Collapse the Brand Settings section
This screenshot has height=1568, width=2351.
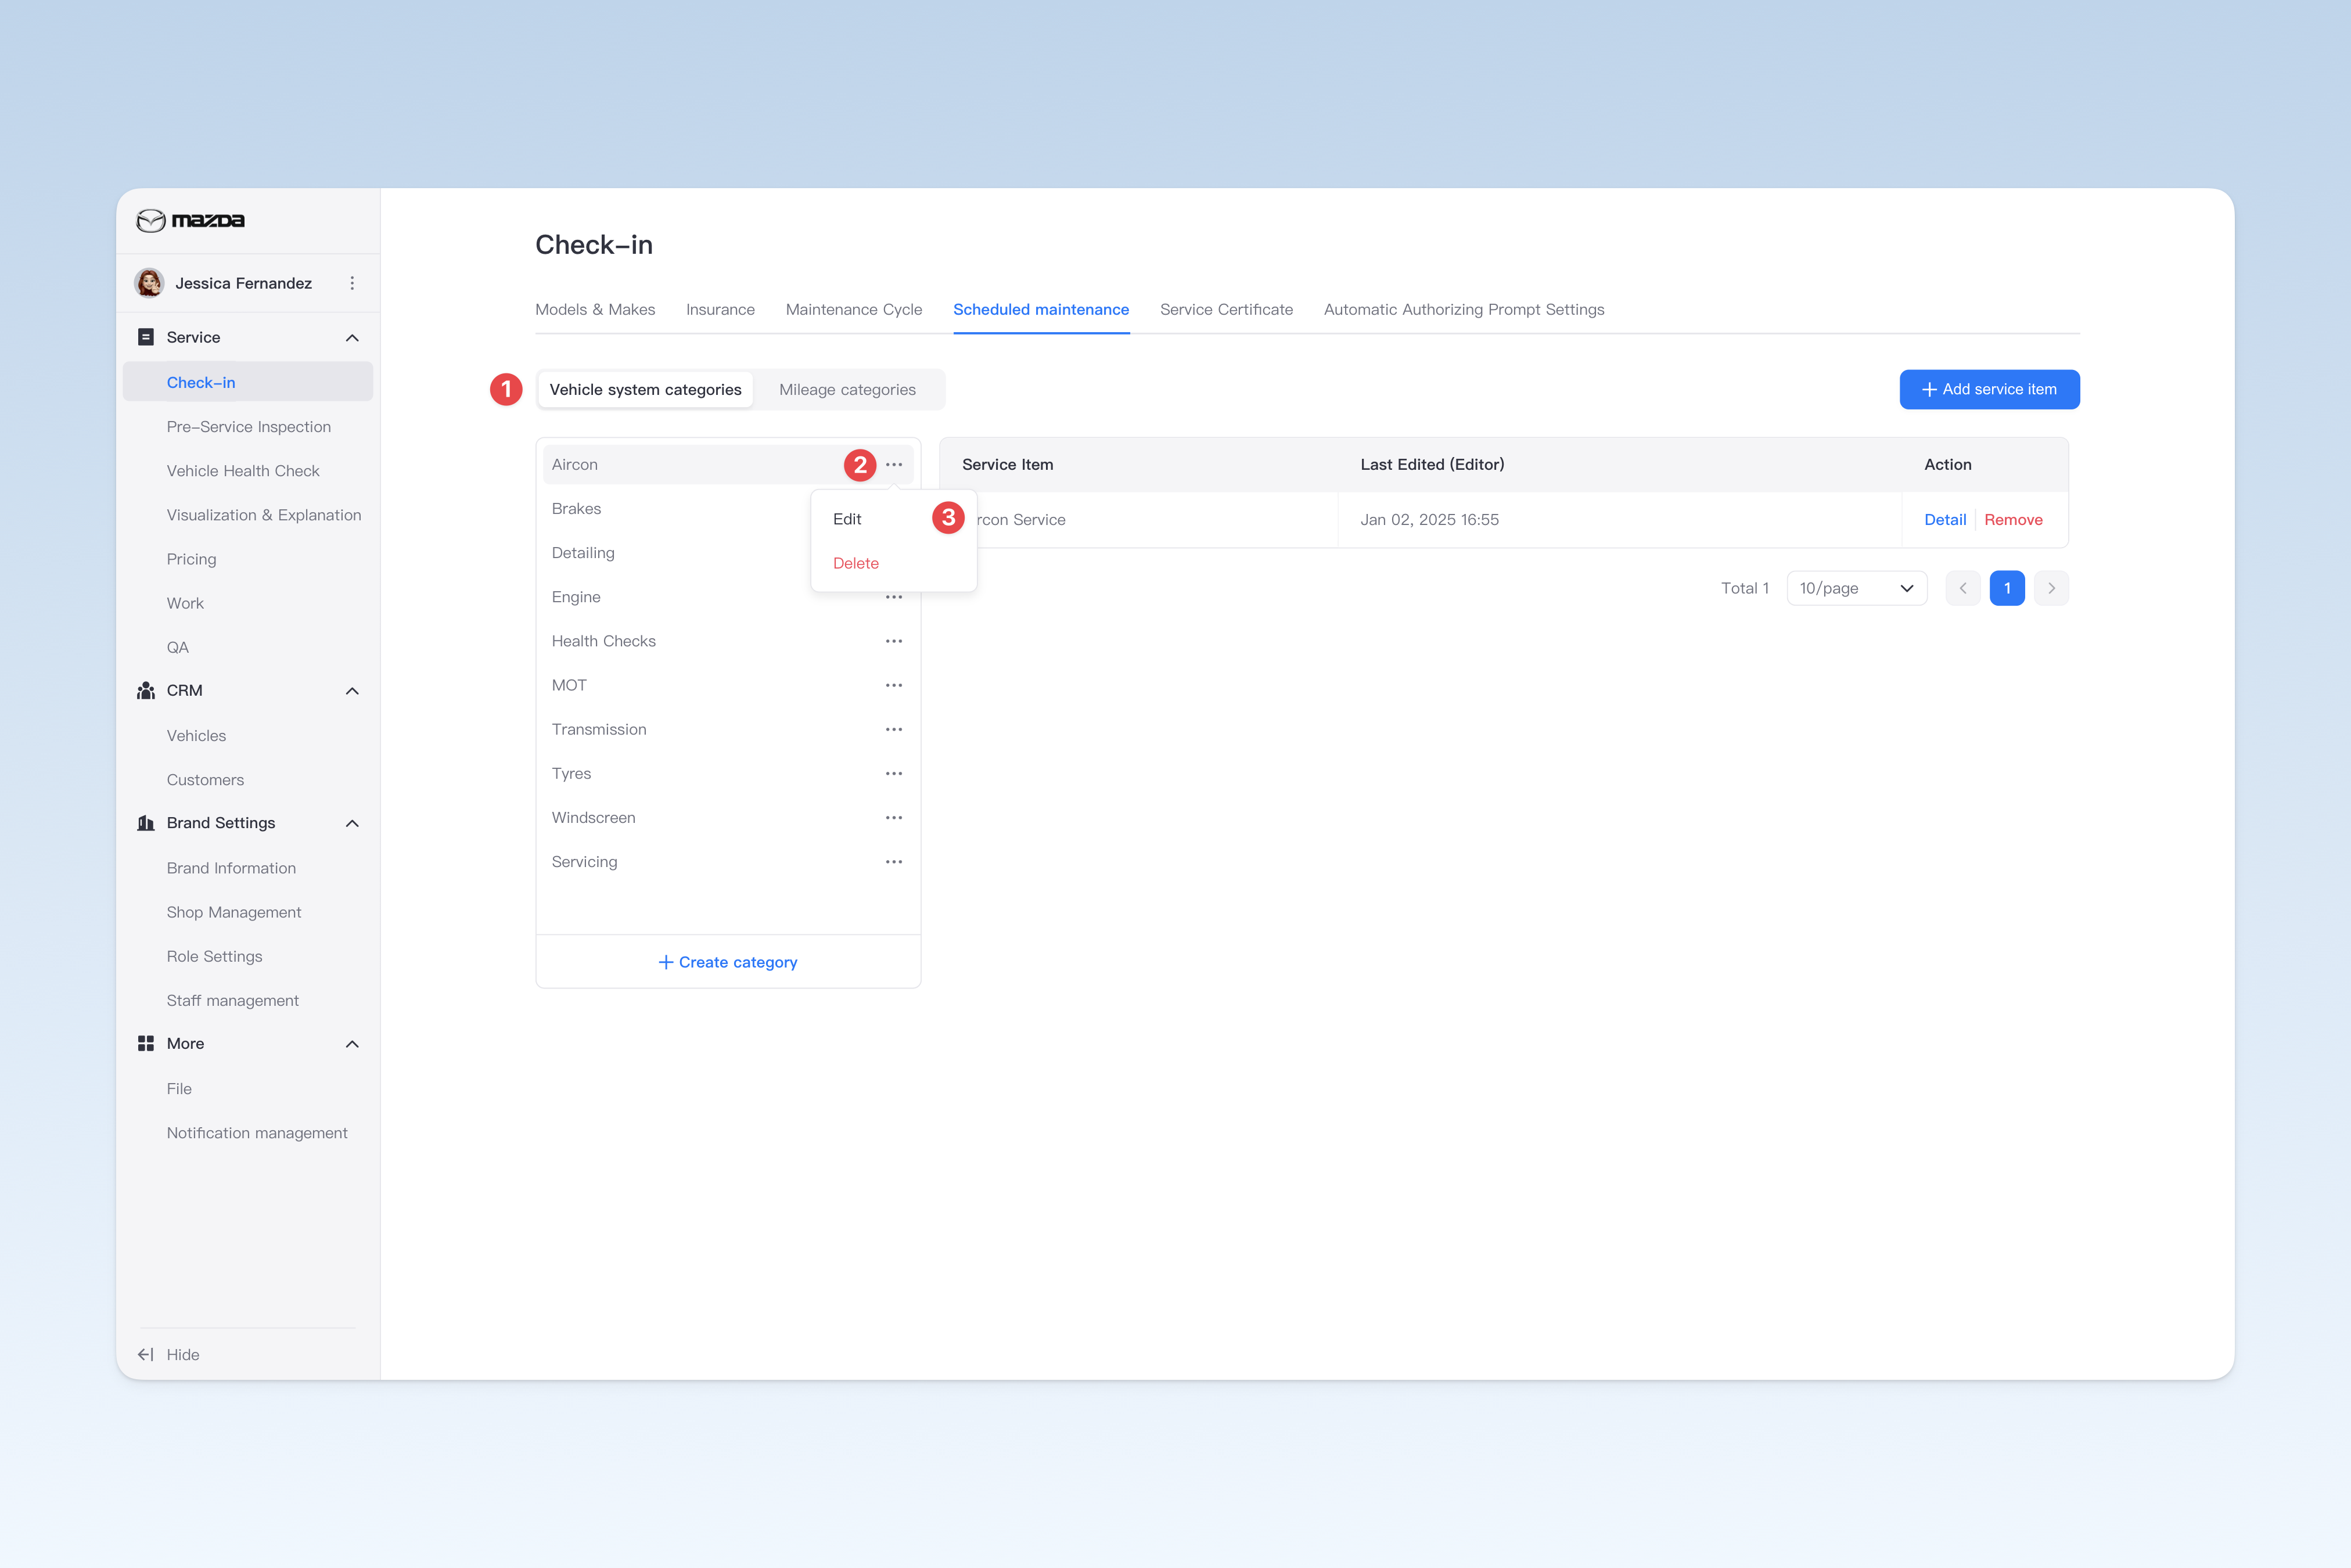click(352, 823)
